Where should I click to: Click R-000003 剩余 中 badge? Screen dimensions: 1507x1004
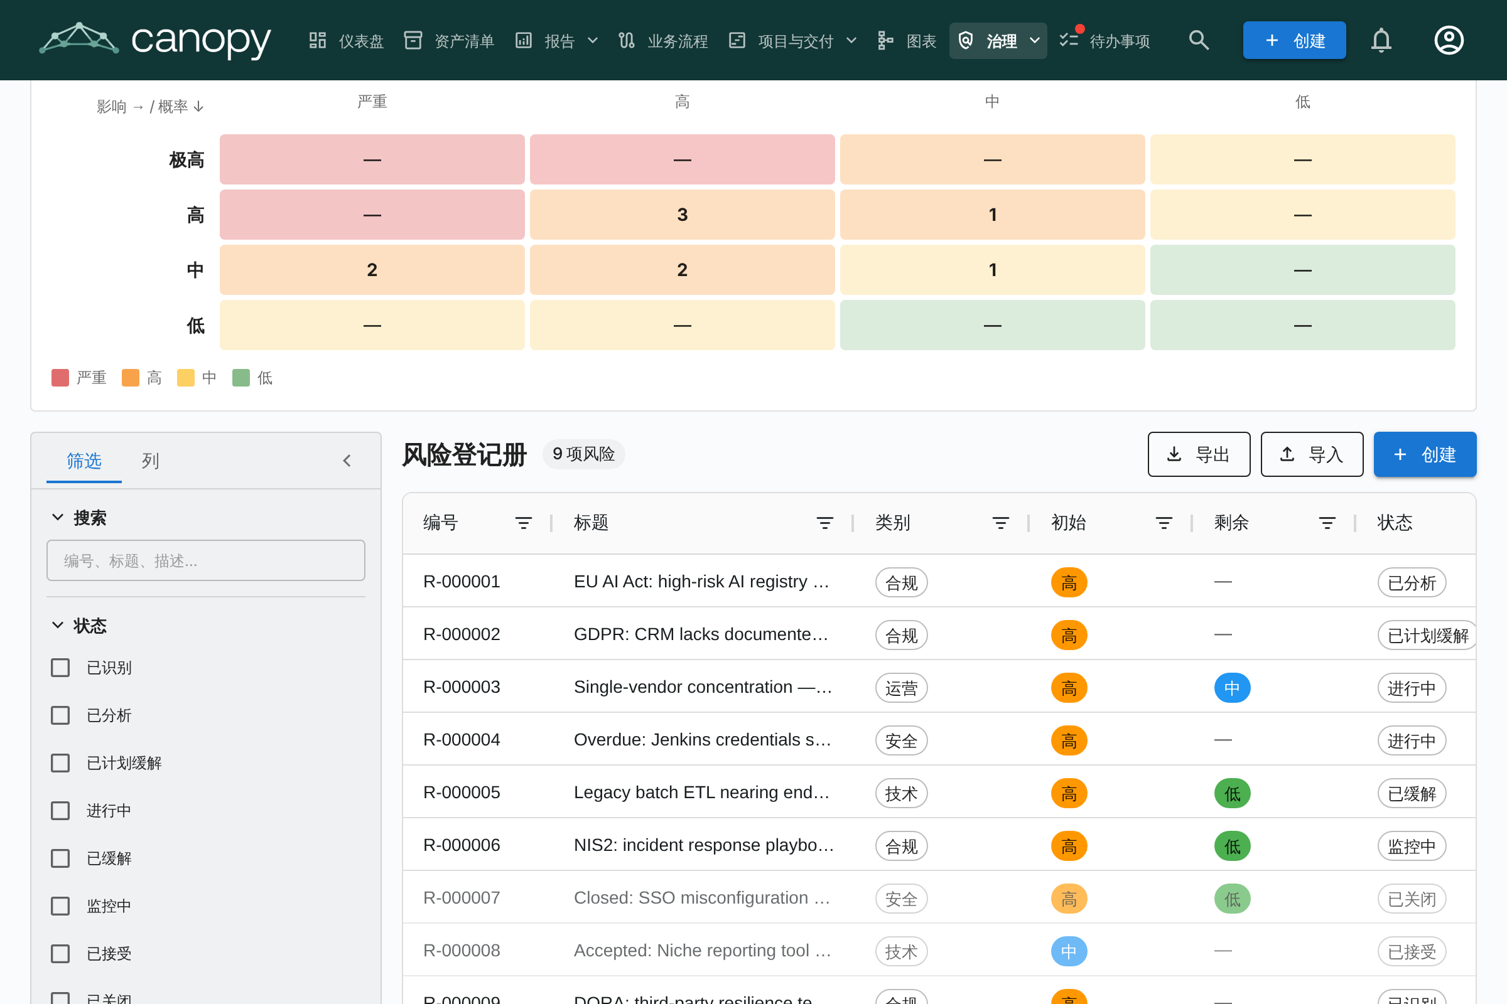click(x=1232, y=688)
